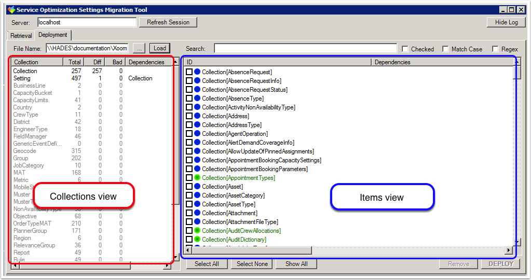This screenshot has height=280, width=531.
Task: Select the Deployment tab
Action: pos(53,35)
